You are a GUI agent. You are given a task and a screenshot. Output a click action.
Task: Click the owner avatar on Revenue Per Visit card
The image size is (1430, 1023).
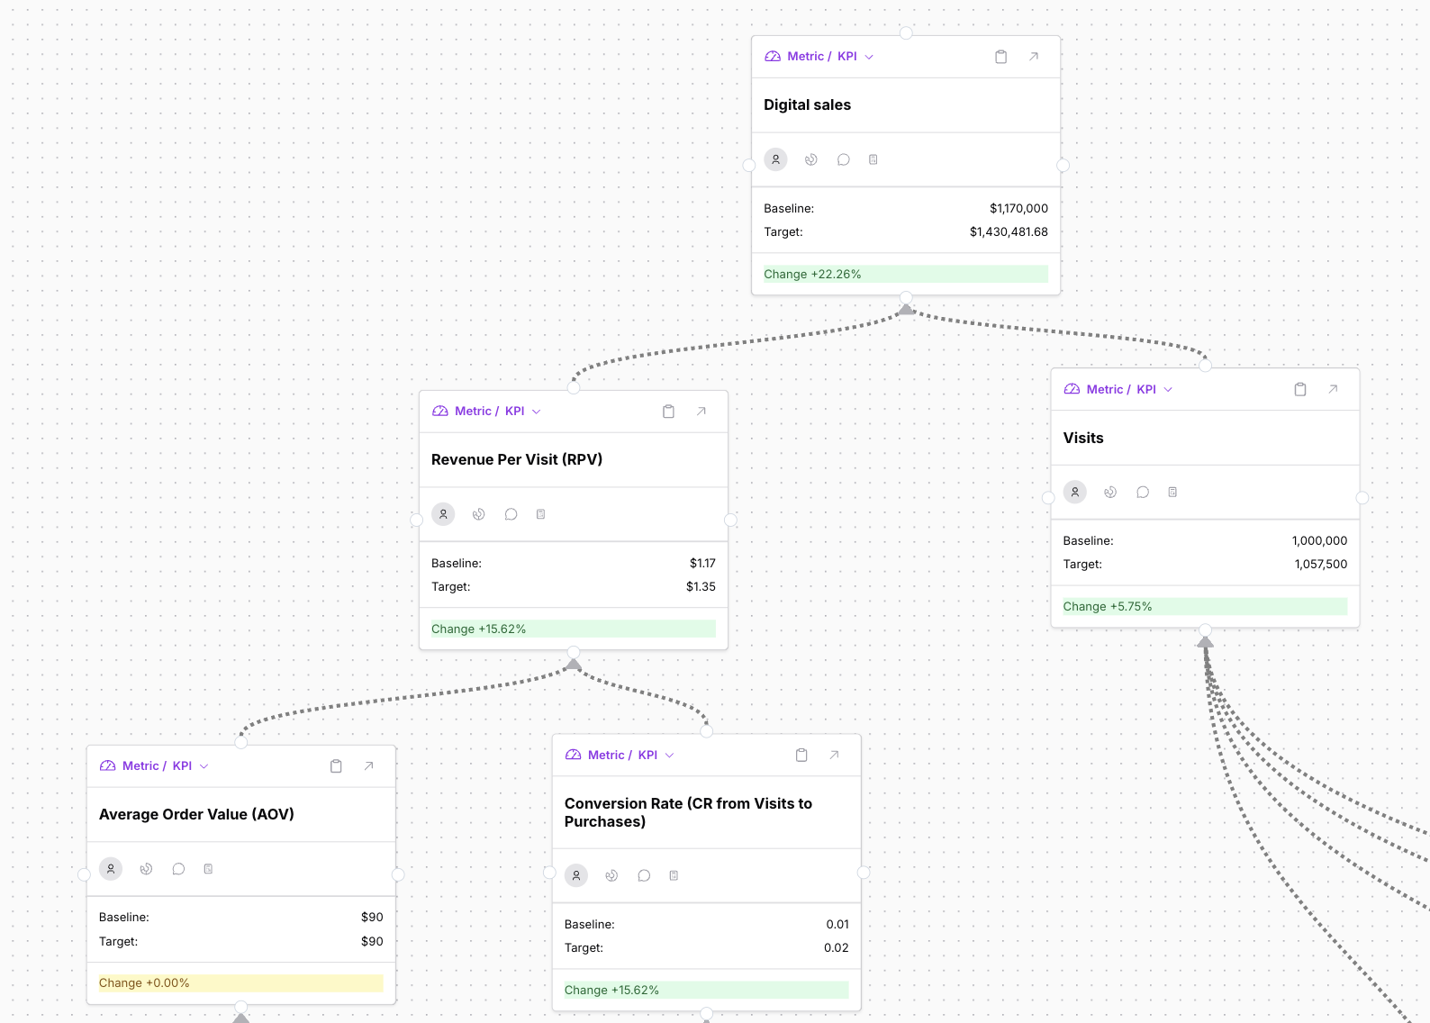tap(443, 514)
